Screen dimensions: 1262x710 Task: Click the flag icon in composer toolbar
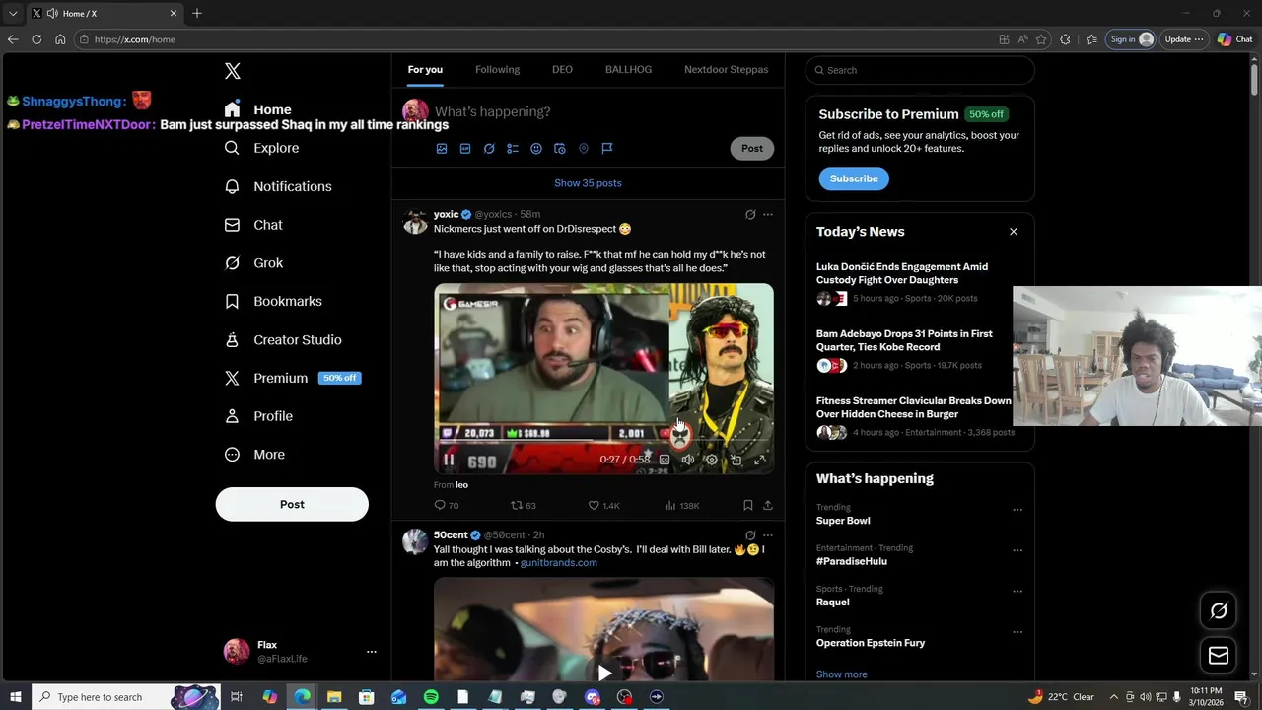click(607, 149)
